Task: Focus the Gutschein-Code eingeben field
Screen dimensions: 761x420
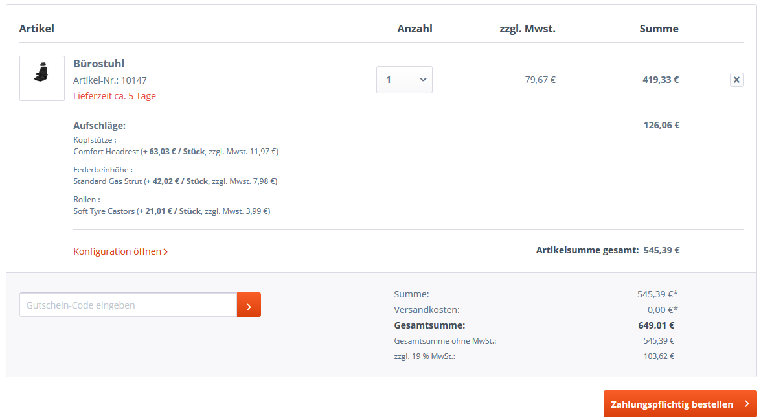Action: point(128,305)
